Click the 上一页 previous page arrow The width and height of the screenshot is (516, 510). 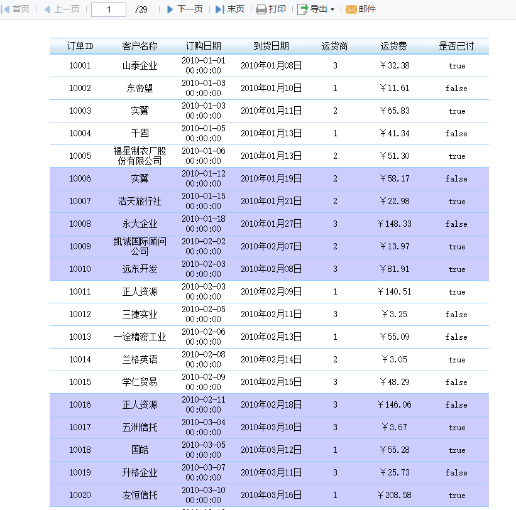tap(47, 9)
